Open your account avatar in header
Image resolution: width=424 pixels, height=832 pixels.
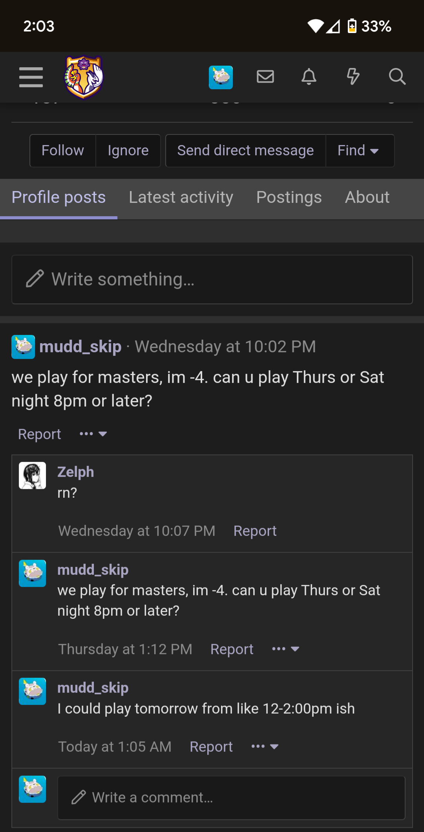point(221,77)
